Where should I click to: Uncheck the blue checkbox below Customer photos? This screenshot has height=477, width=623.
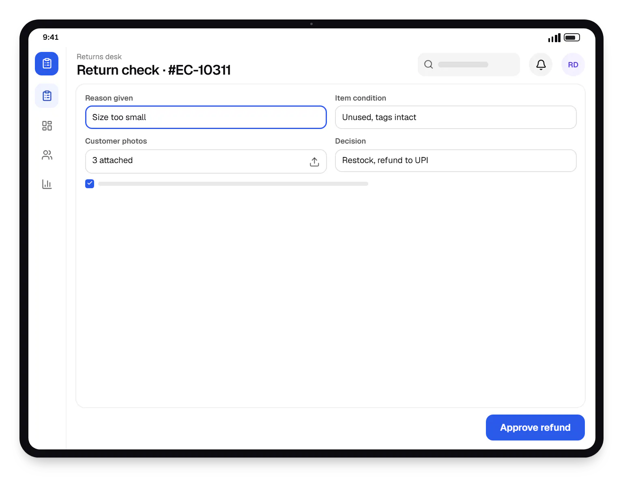coord(90,184)
